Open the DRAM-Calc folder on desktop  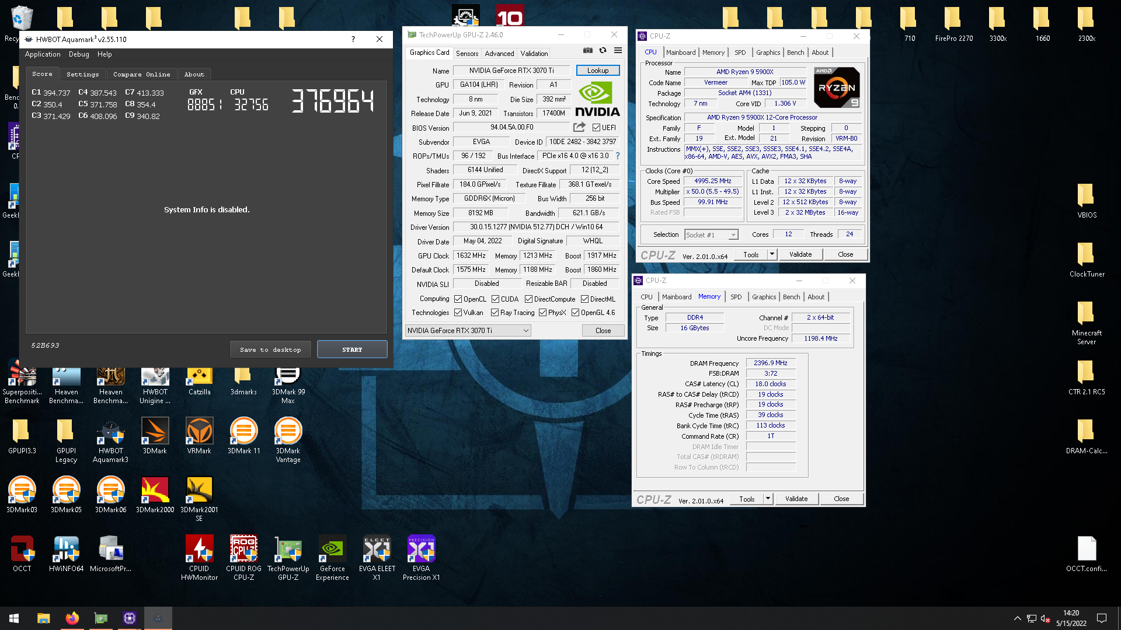(x=1087, y=436)
